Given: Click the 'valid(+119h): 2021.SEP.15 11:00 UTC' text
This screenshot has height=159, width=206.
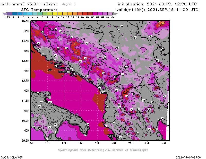Looking at the screenshot, I should click(x=157, y=10).
